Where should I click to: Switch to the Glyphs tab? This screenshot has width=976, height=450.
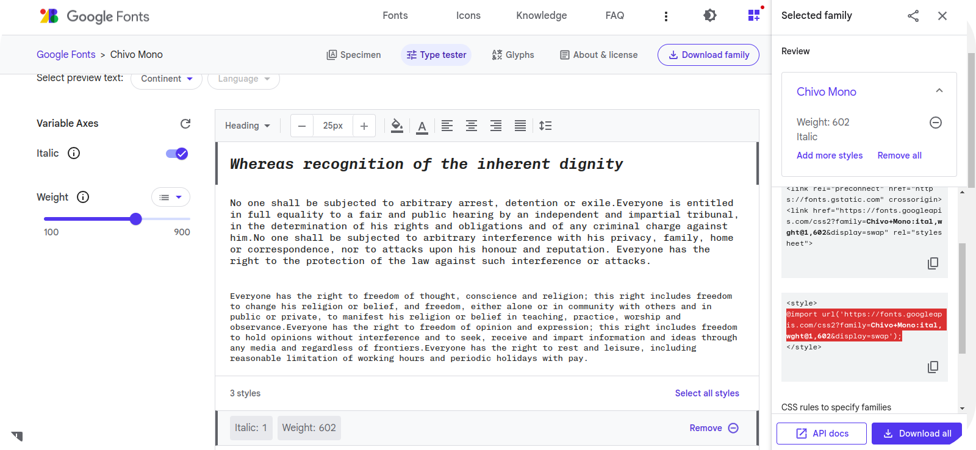513,55
